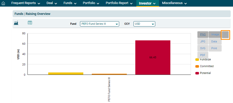
Task: Click the Print option in export menu
Action: (214, 48)
